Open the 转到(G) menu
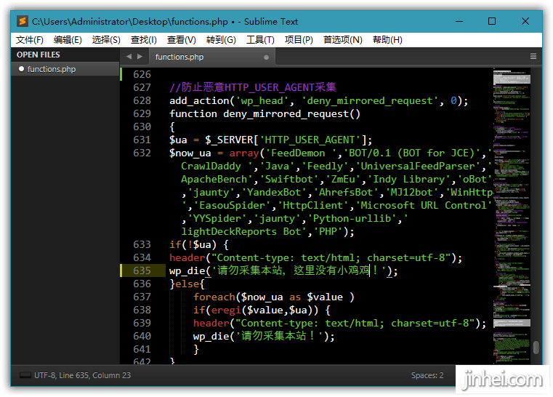 pyautogui.click(x=221, y=40)
